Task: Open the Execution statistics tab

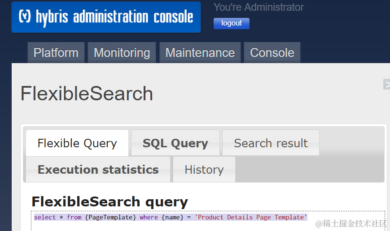Action: click(98, 170)
